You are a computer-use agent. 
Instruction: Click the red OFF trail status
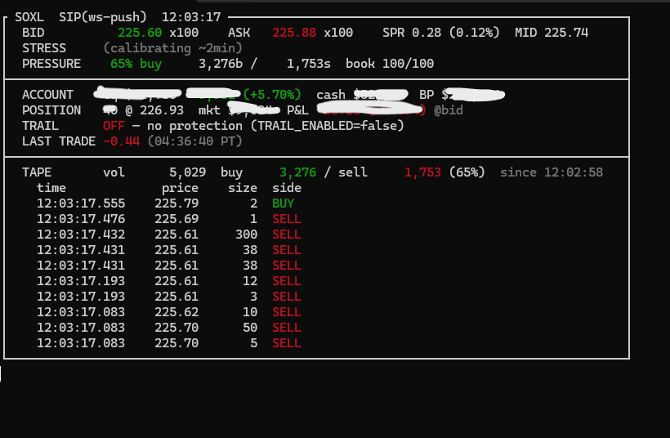(114, 126)
